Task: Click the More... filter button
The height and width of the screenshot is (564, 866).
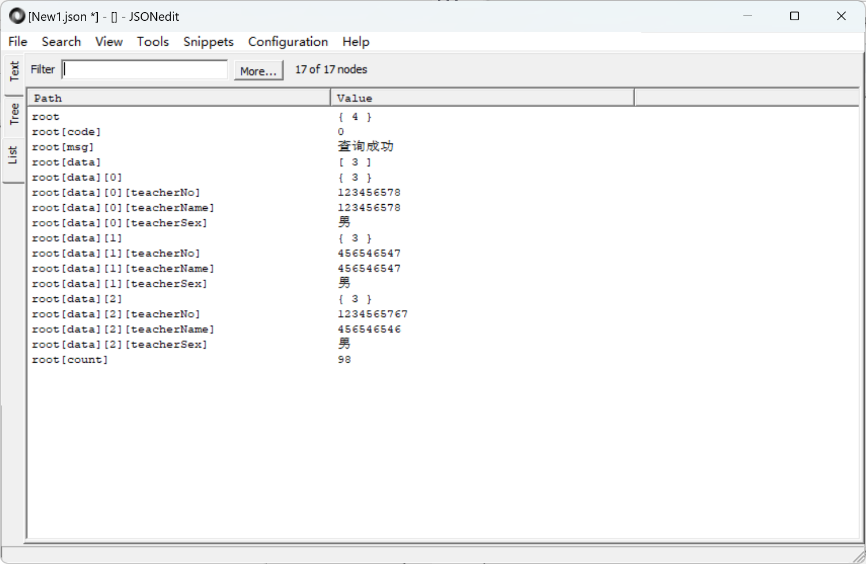Action: pos(259,71)
